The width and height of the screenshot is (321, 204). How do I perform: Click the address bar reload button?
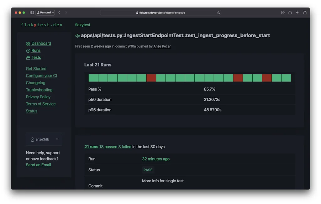(x=218, y=13)
